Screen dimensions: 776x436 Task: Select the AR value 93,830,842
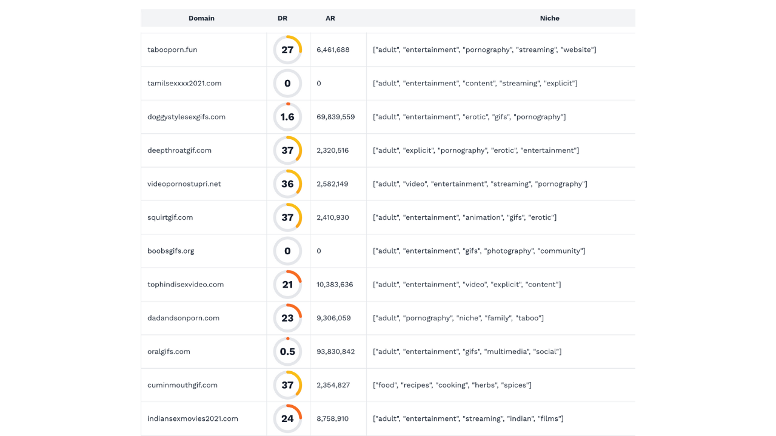tap(336, 351)
